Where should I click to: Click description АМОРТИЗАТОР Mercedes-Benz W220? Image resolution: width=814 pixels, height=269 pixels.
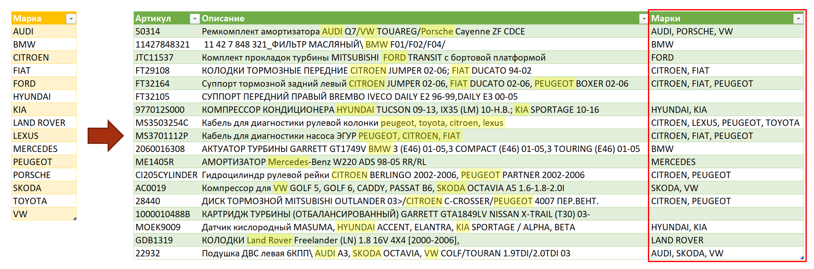[x=424, y=162]
